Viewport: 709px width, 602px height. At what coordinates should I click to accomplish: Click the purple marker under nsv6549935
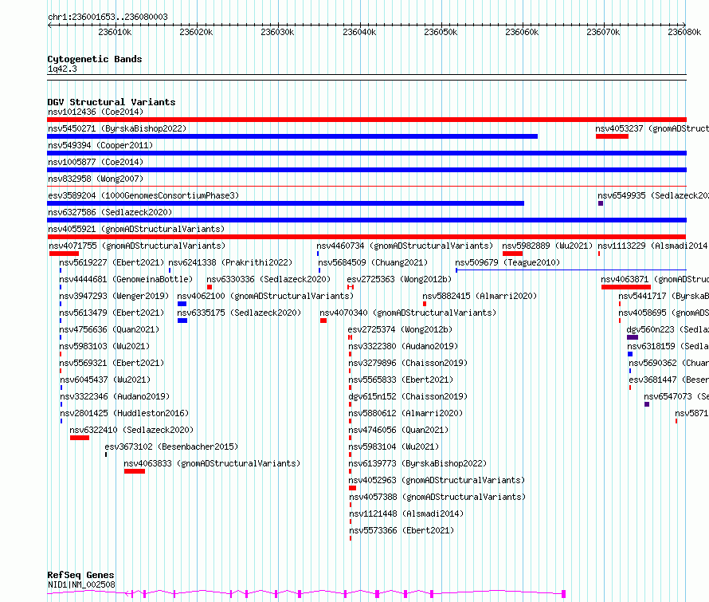point(601,203)
